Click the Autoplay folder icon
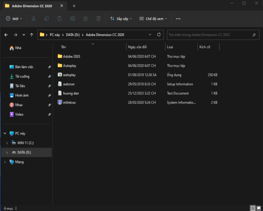 click(60, 65)
